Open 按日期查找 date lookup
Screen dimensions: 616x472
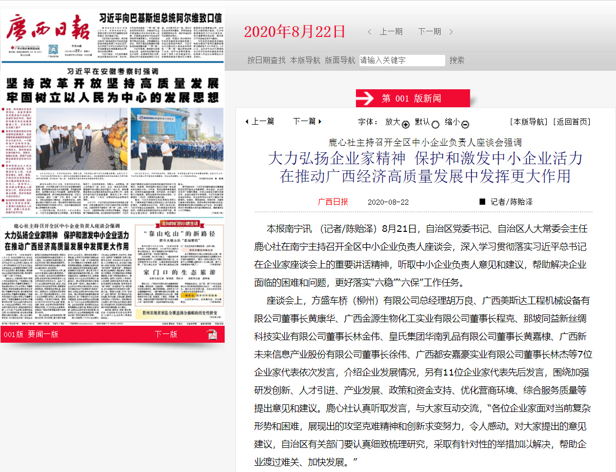266,60
